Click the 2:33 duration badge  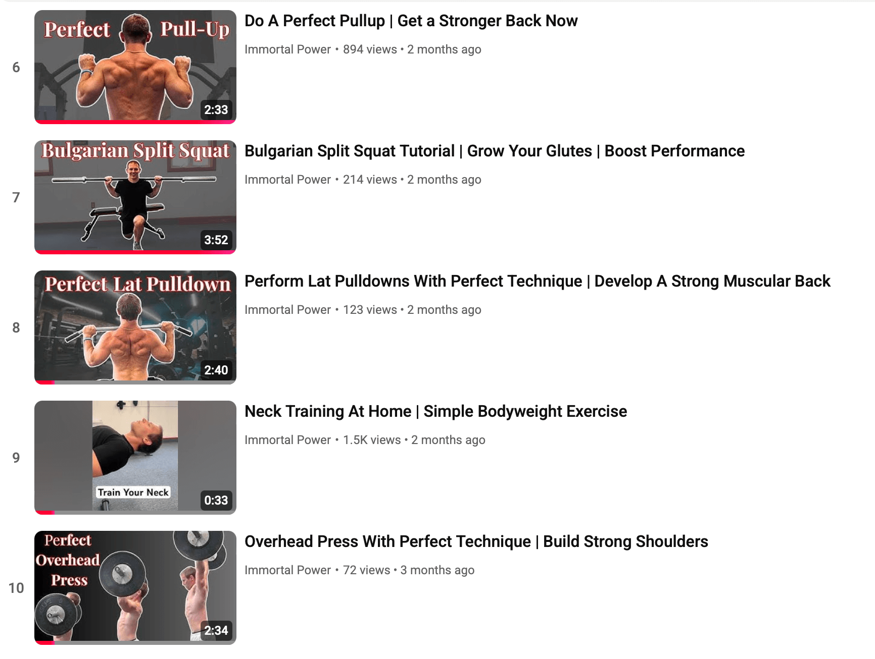tap(216, 109)
